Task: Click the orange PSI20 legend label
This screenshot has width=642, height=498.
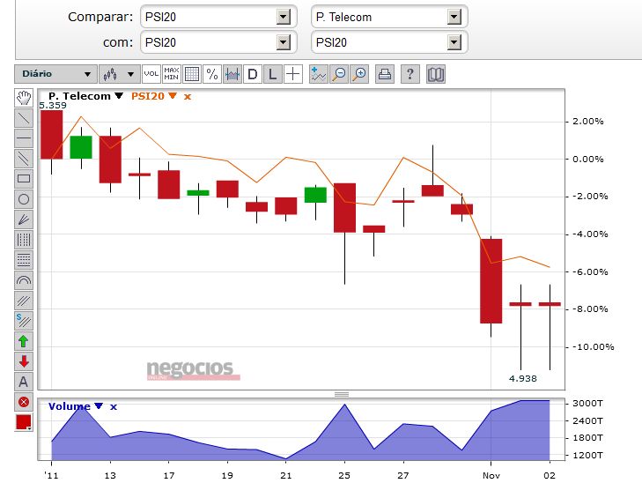Action: 147,96
